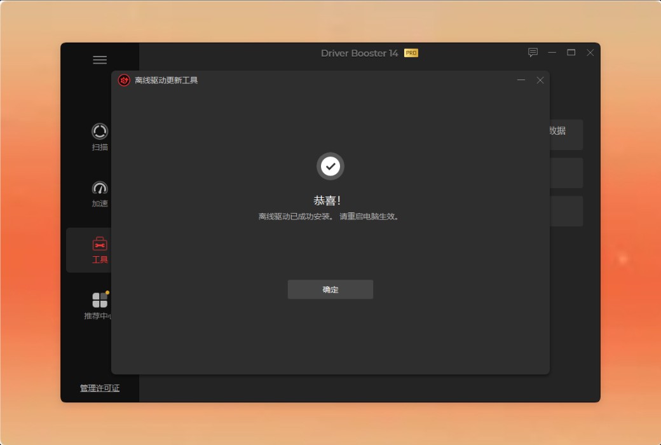Image resolution: width=661 pixels, height=445 pixels.
Task: Click the 管理许可证 link
Action: (100, 388)
